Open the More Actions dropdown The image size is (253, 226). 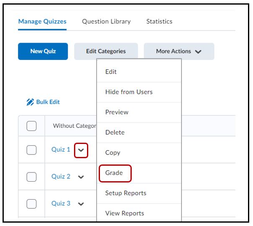pos(179,51)
